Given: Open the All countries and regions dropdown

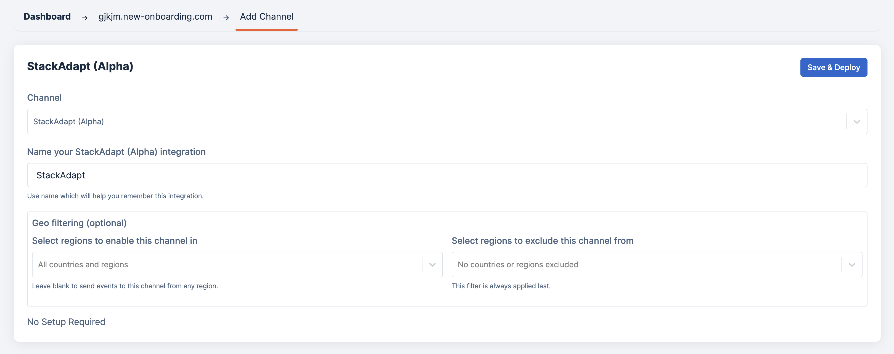Looking at the screenshot, I should tap(226, 265).
